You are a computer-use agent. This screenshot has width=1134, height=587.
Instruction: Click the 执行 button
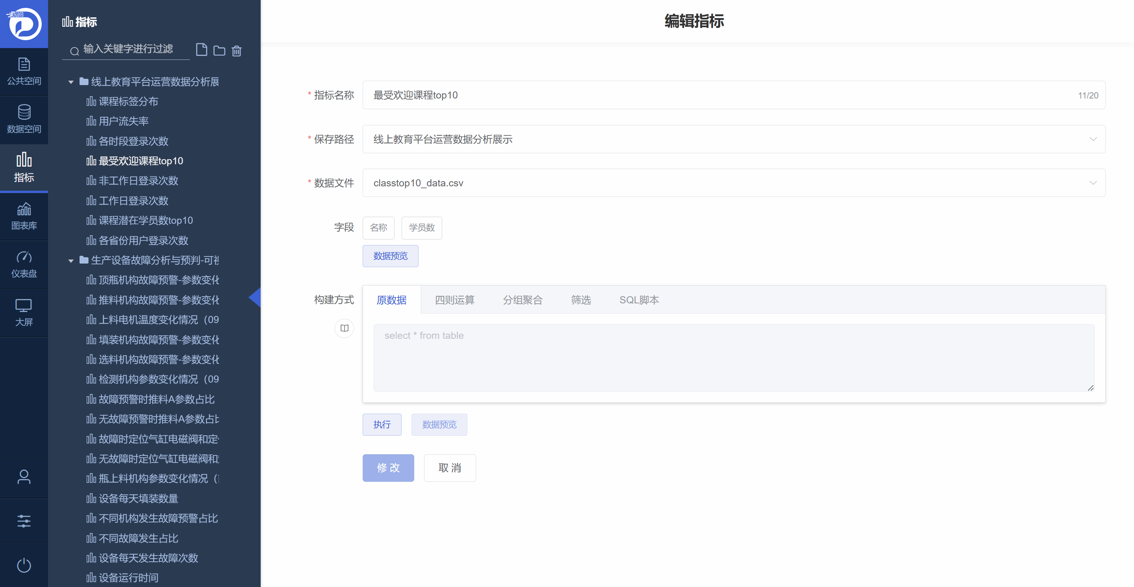tap(382, 425)
